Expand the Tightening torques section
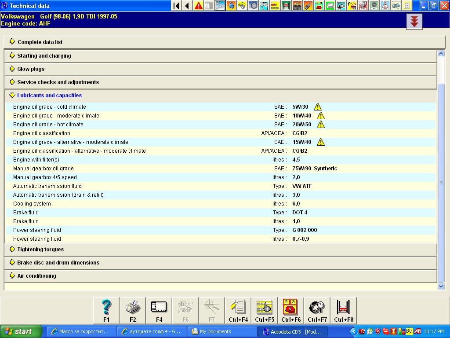 coord(40,250)
